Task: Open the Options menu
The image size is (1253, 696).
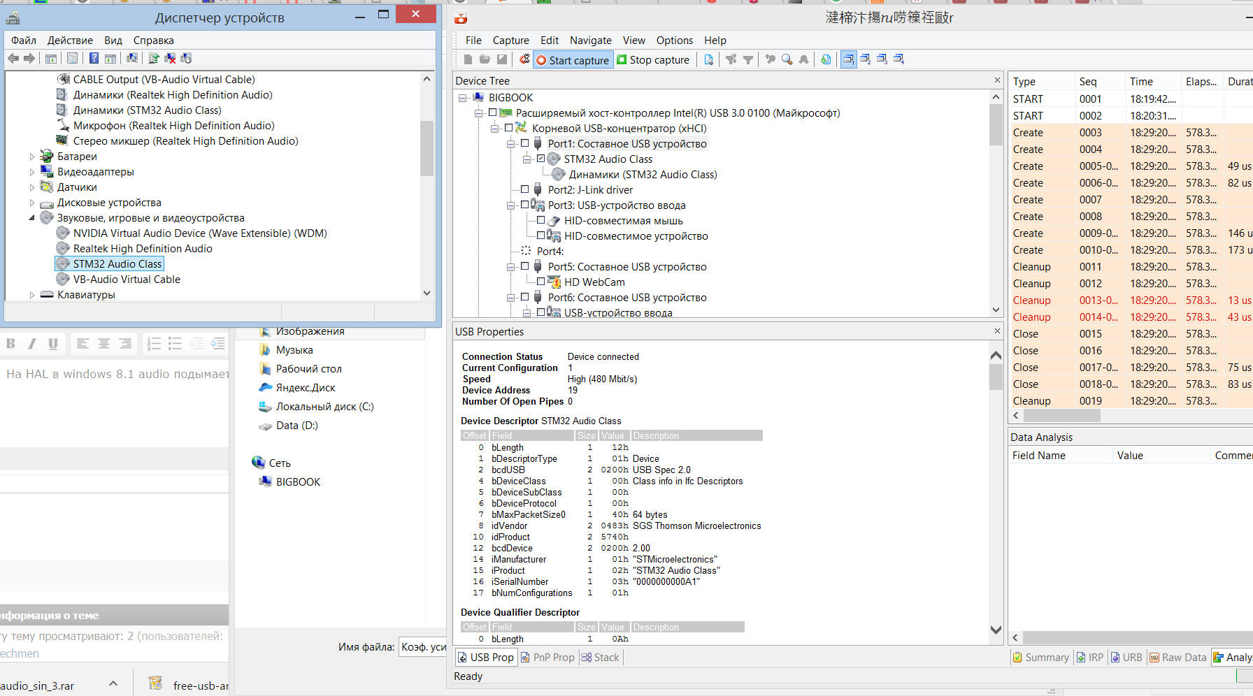Action: pyautogui.click(x=674, y=41)
